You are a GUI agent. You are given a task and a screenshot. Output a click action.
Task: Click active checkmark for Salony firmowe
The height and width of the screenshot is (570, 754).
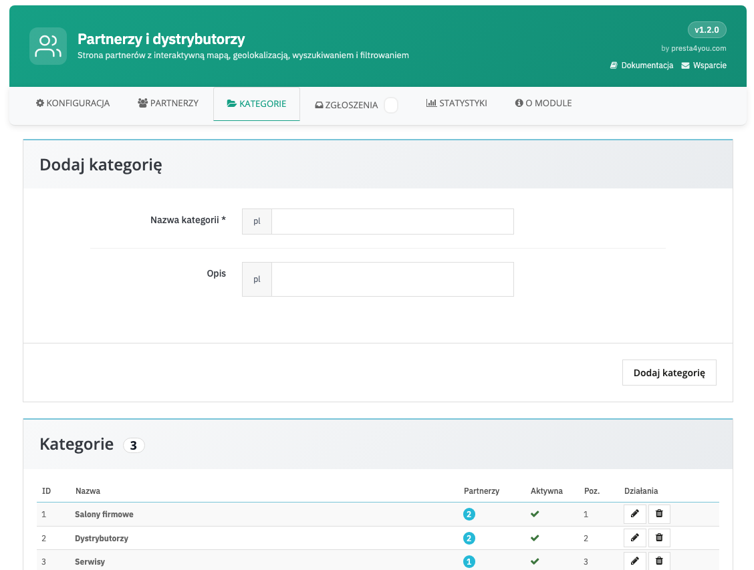535,514
